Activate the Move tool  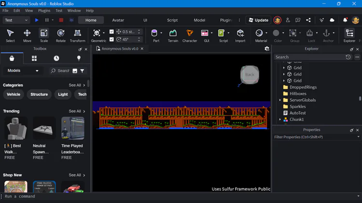pyautogui.click(x=27, y=36)
